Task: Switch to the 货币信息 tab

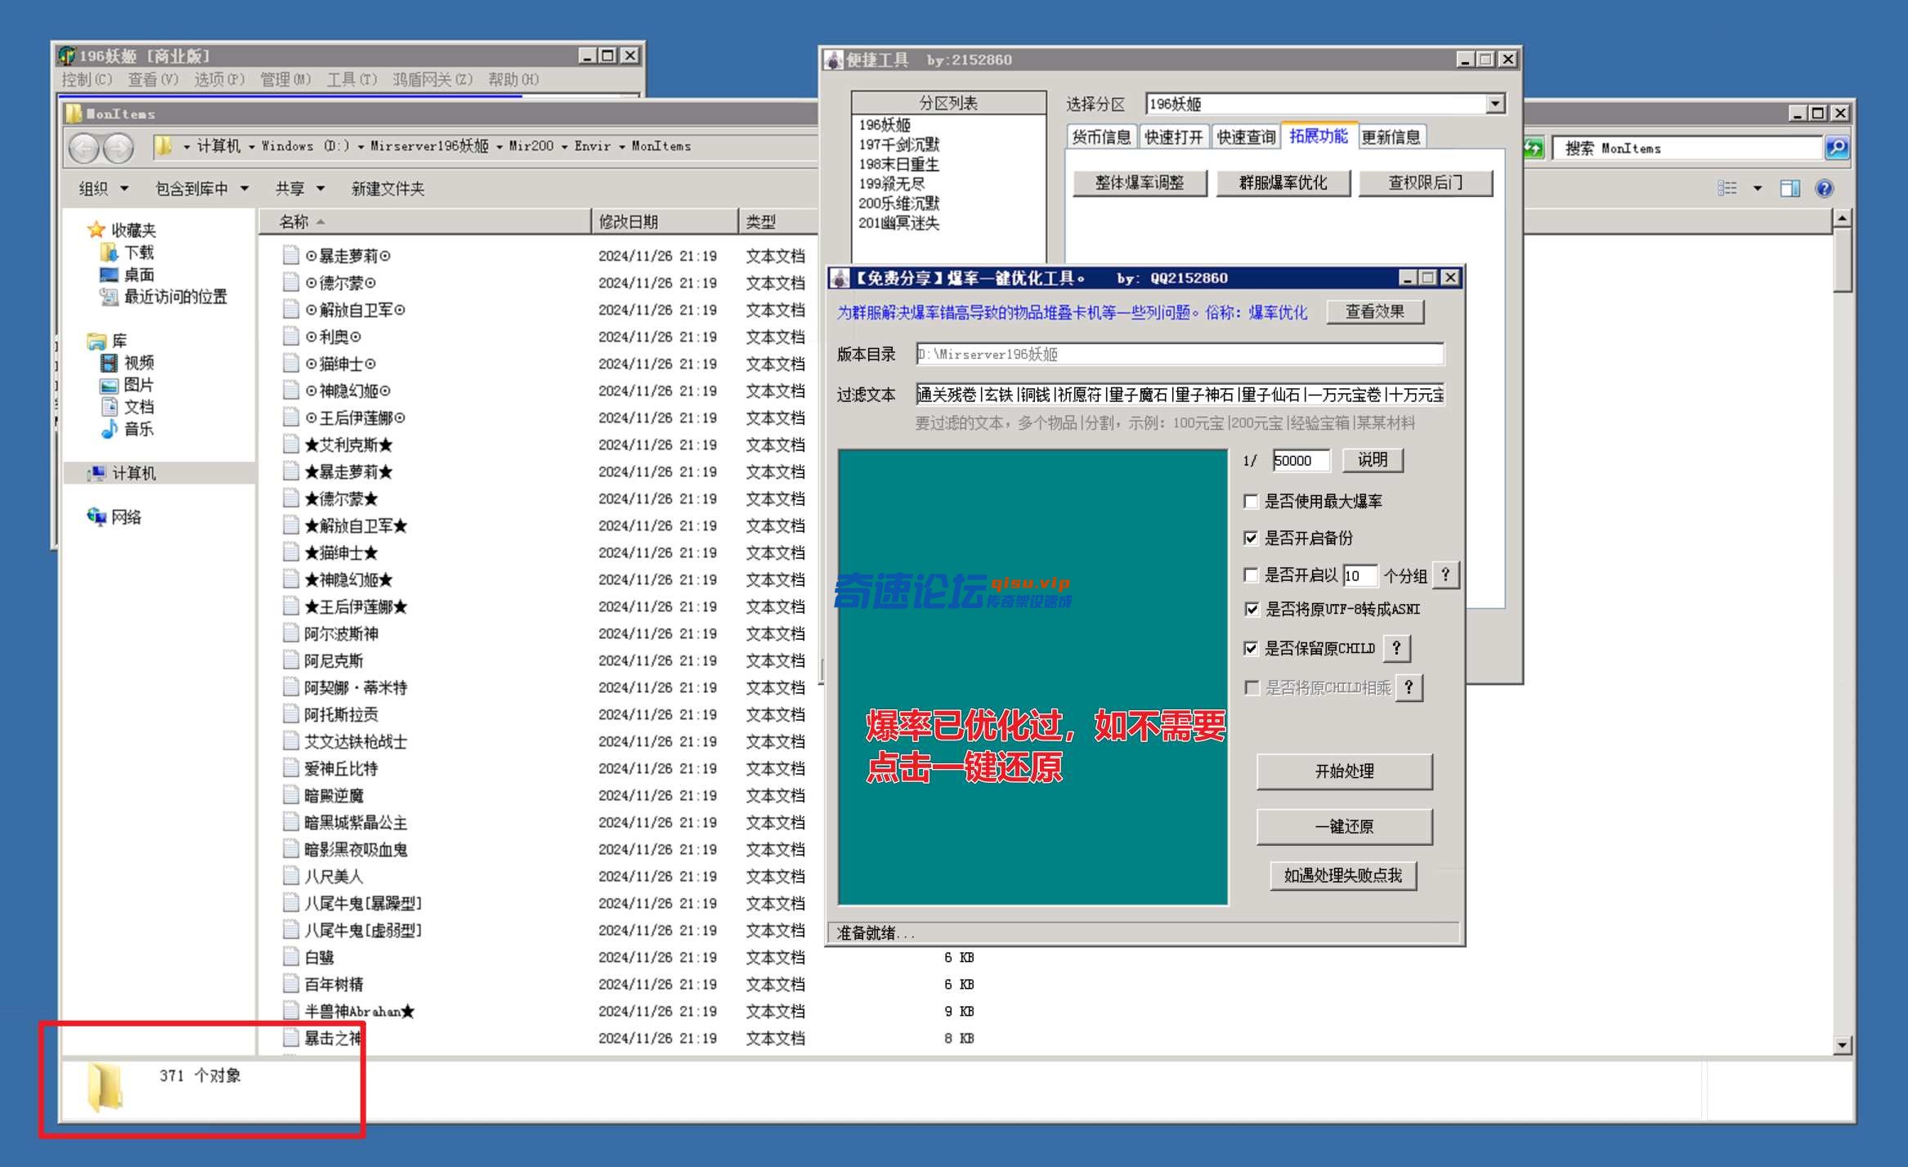Action: pos(1100,136)
